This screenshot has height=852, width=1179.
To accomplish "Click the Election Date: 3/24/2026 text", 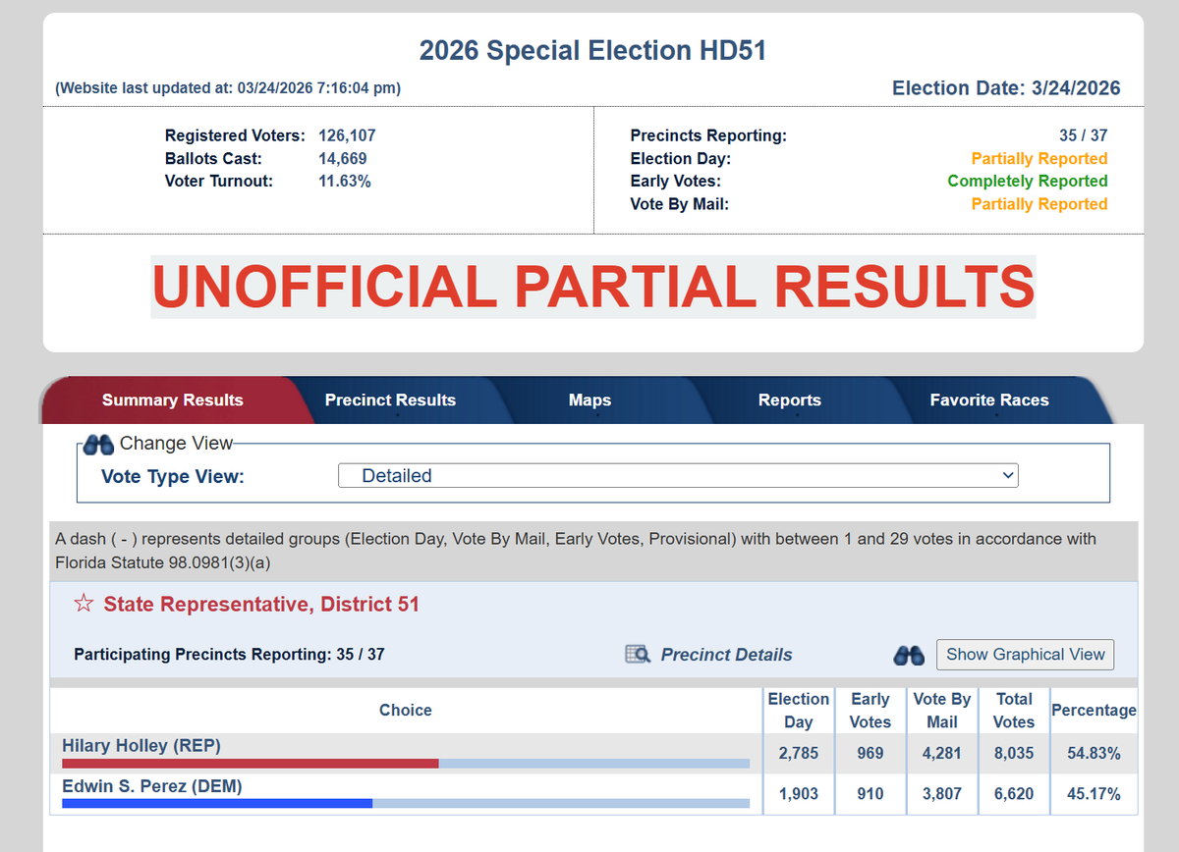I will pos(1006,88).
